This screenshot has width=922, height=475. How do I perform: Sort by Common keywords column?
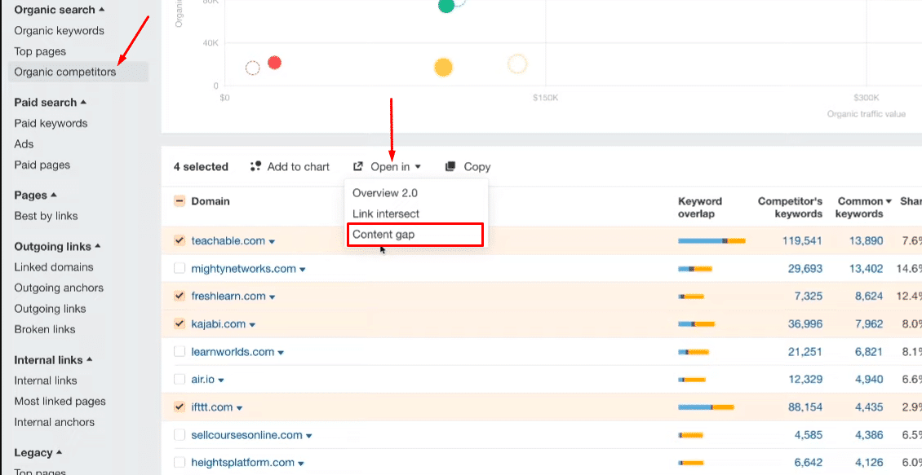pyautogui.click(x=859, y=207)
